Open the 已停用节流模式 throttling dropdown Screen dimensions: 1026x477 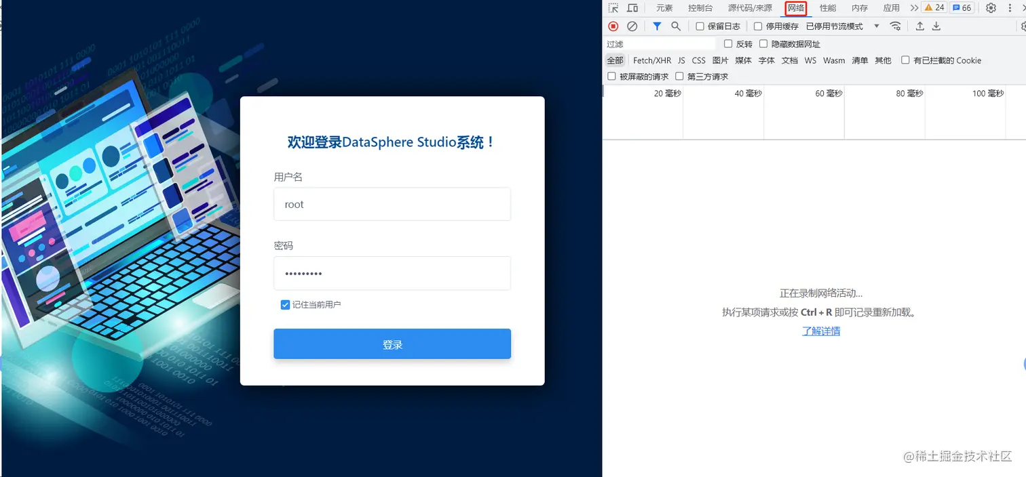842,26
